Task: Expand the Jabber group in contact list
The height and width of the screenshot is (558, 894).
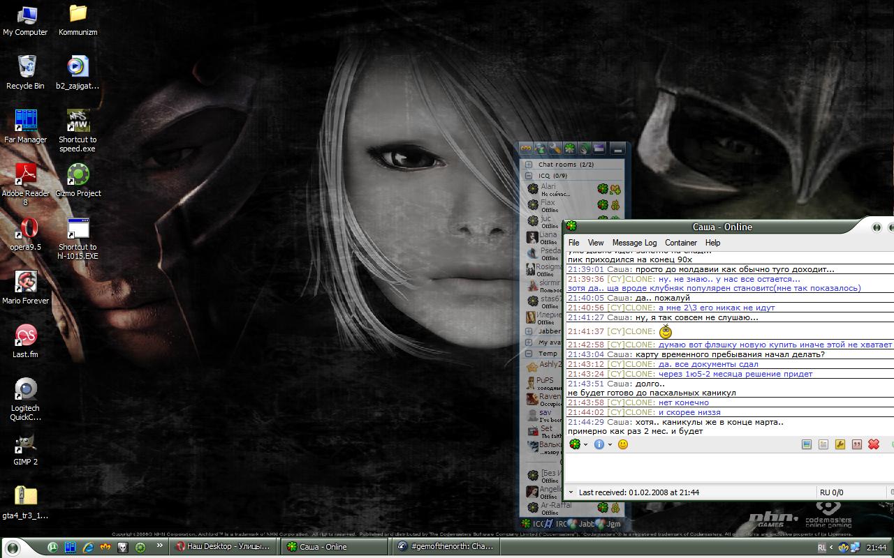Action: click(529, 331)
